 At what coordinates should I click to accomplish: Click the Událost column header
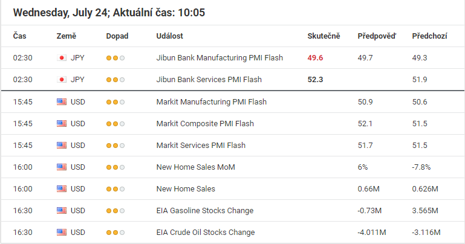click(170, 36)
